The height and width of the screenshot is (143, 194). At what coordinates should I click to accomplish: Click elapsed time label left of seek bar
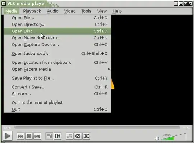8,128
